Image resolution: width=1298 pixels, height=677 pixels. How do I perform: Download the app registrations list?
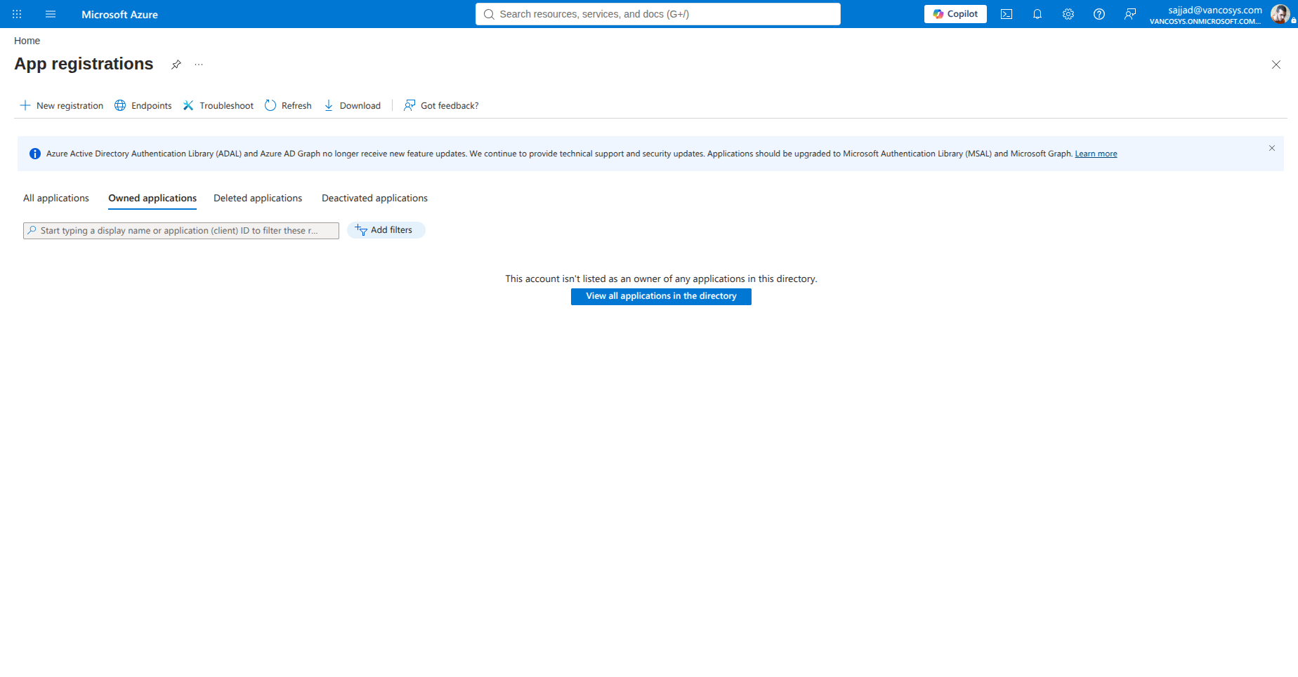tap(352, 105)
